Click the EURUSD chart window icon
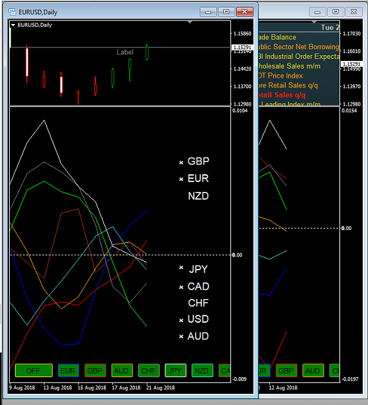 click(12, 12)
